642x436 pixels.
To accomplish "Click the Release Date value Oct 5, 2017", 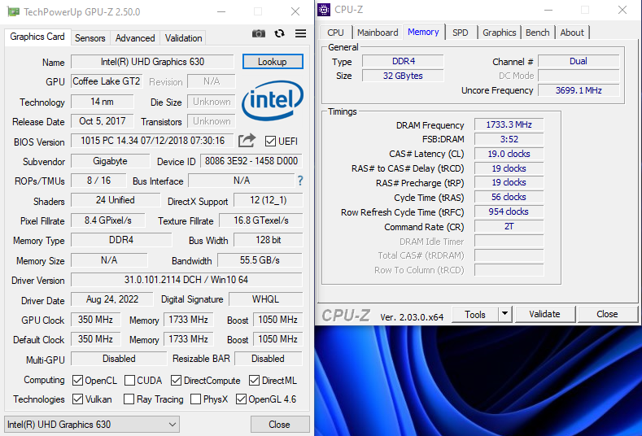I will 103,121.
